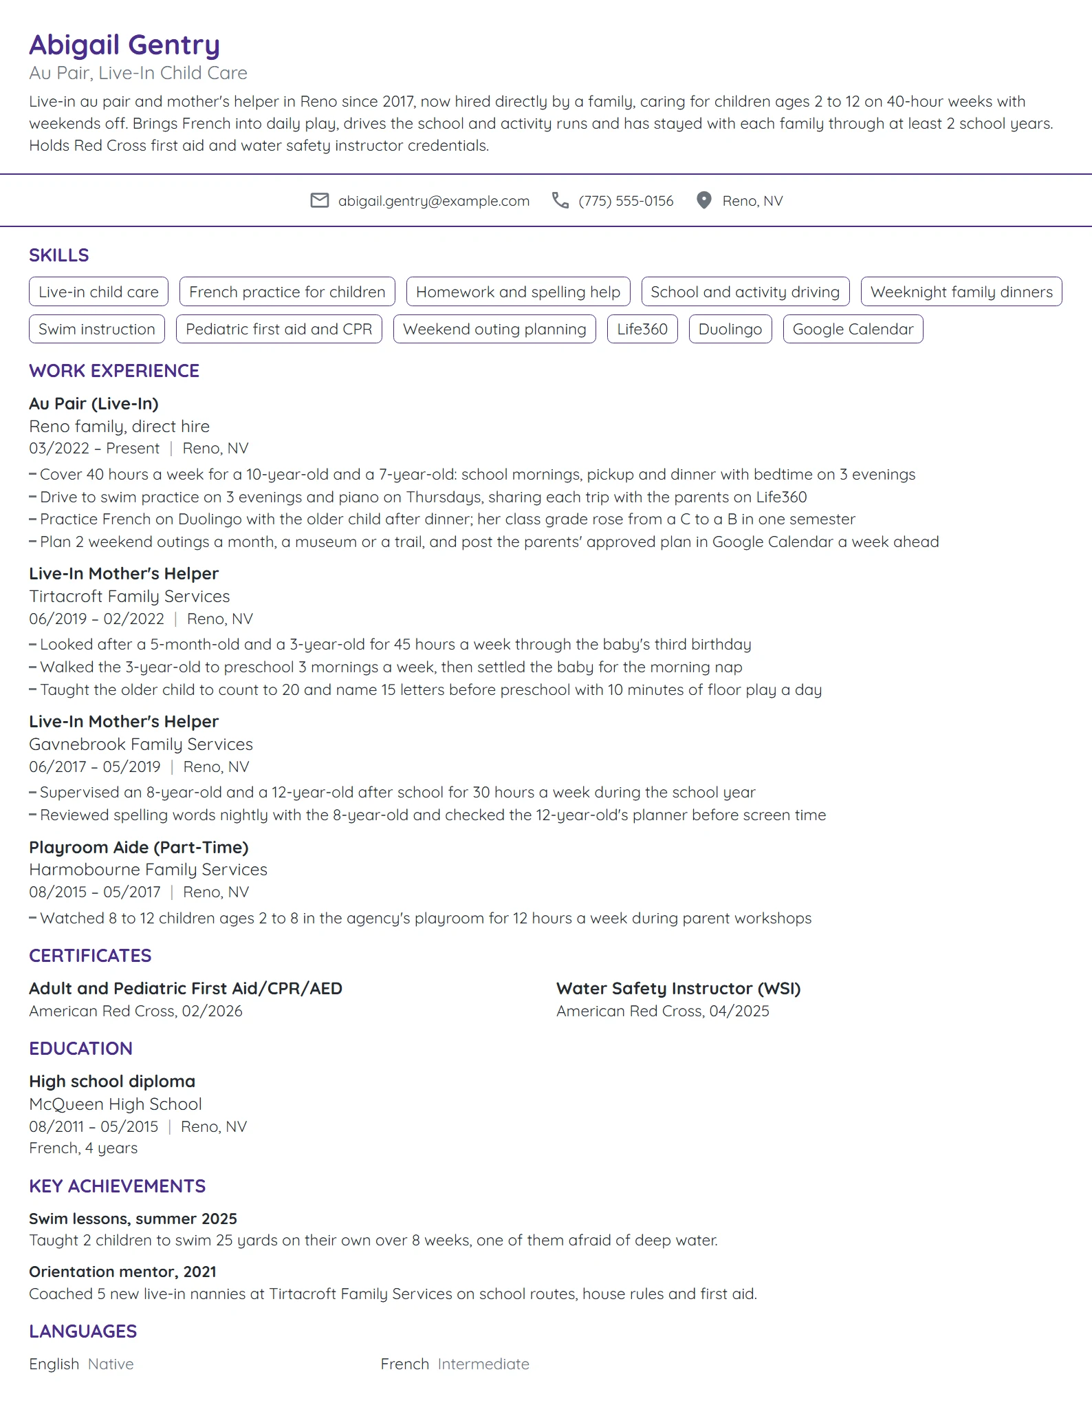Click the Swim instruction skill tag
Image resolution: width=1092 pixels, height=1414 pixels.
97,329
